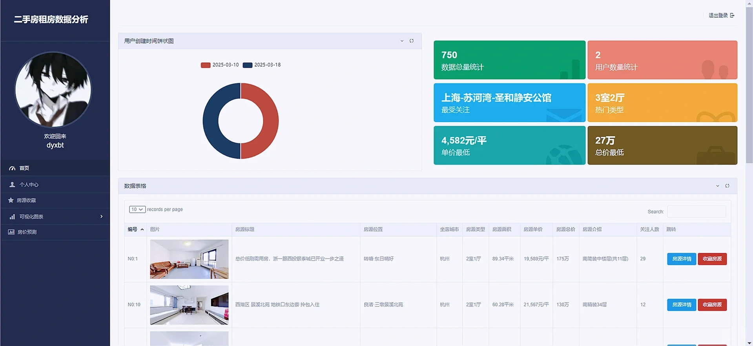Click the 21,567元/平 price cell

coord(536,305)
